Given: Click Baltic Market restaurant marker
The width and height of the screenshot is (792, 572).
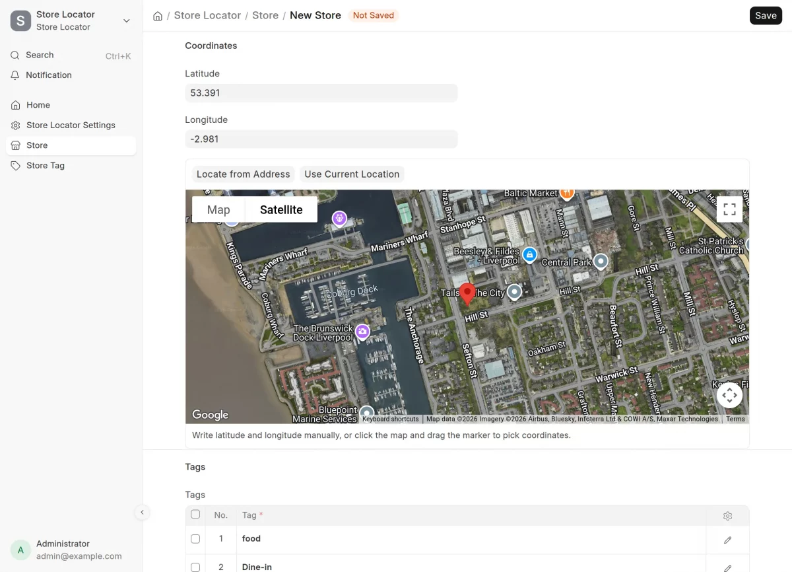Looking at the screenshot, I should pyautogui.click(x=566, y=194).
